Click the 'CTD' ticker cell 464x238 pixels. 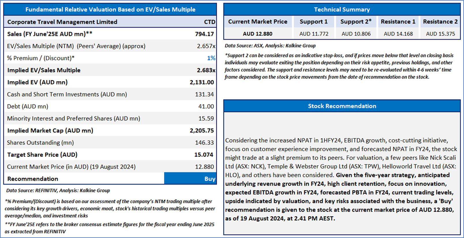click(x=209, y=22)
